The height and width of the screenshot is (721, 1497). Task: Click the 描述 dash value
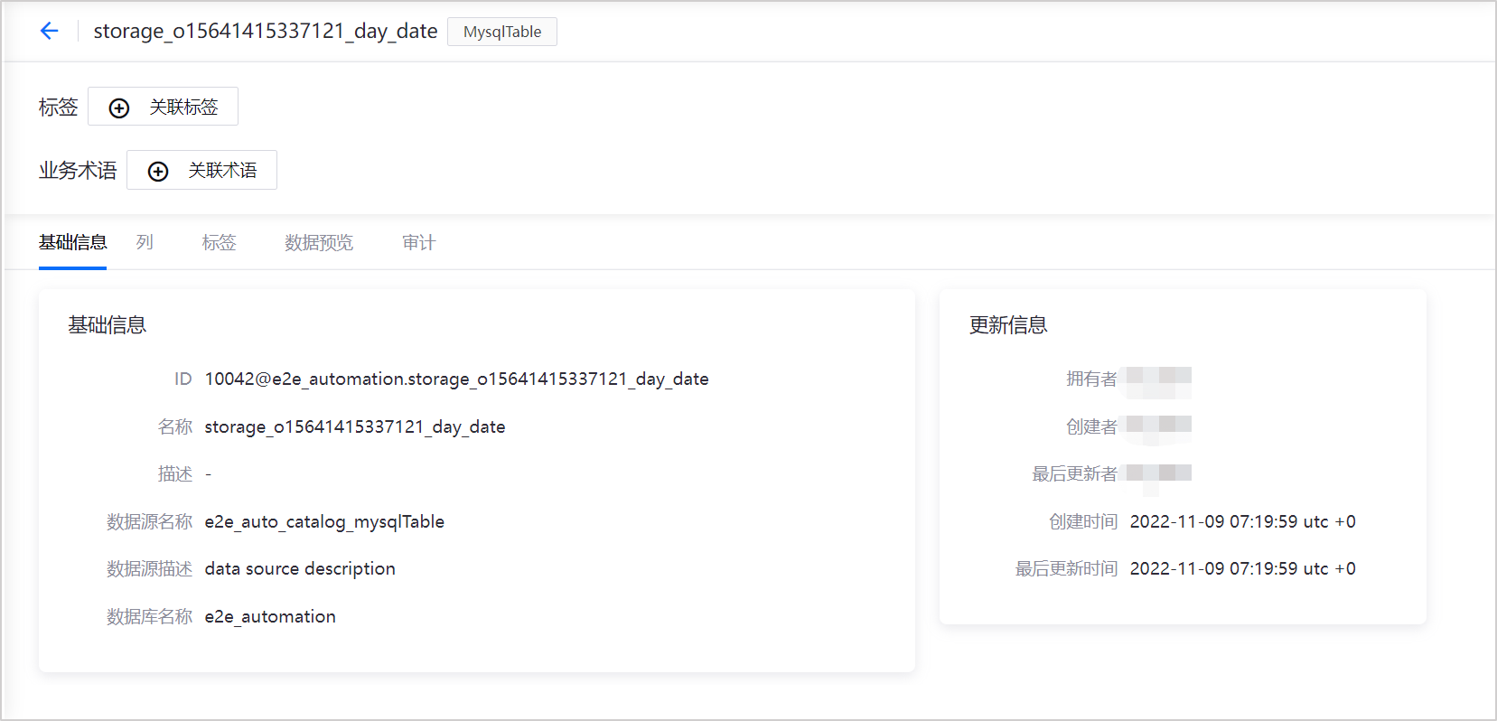208,473
